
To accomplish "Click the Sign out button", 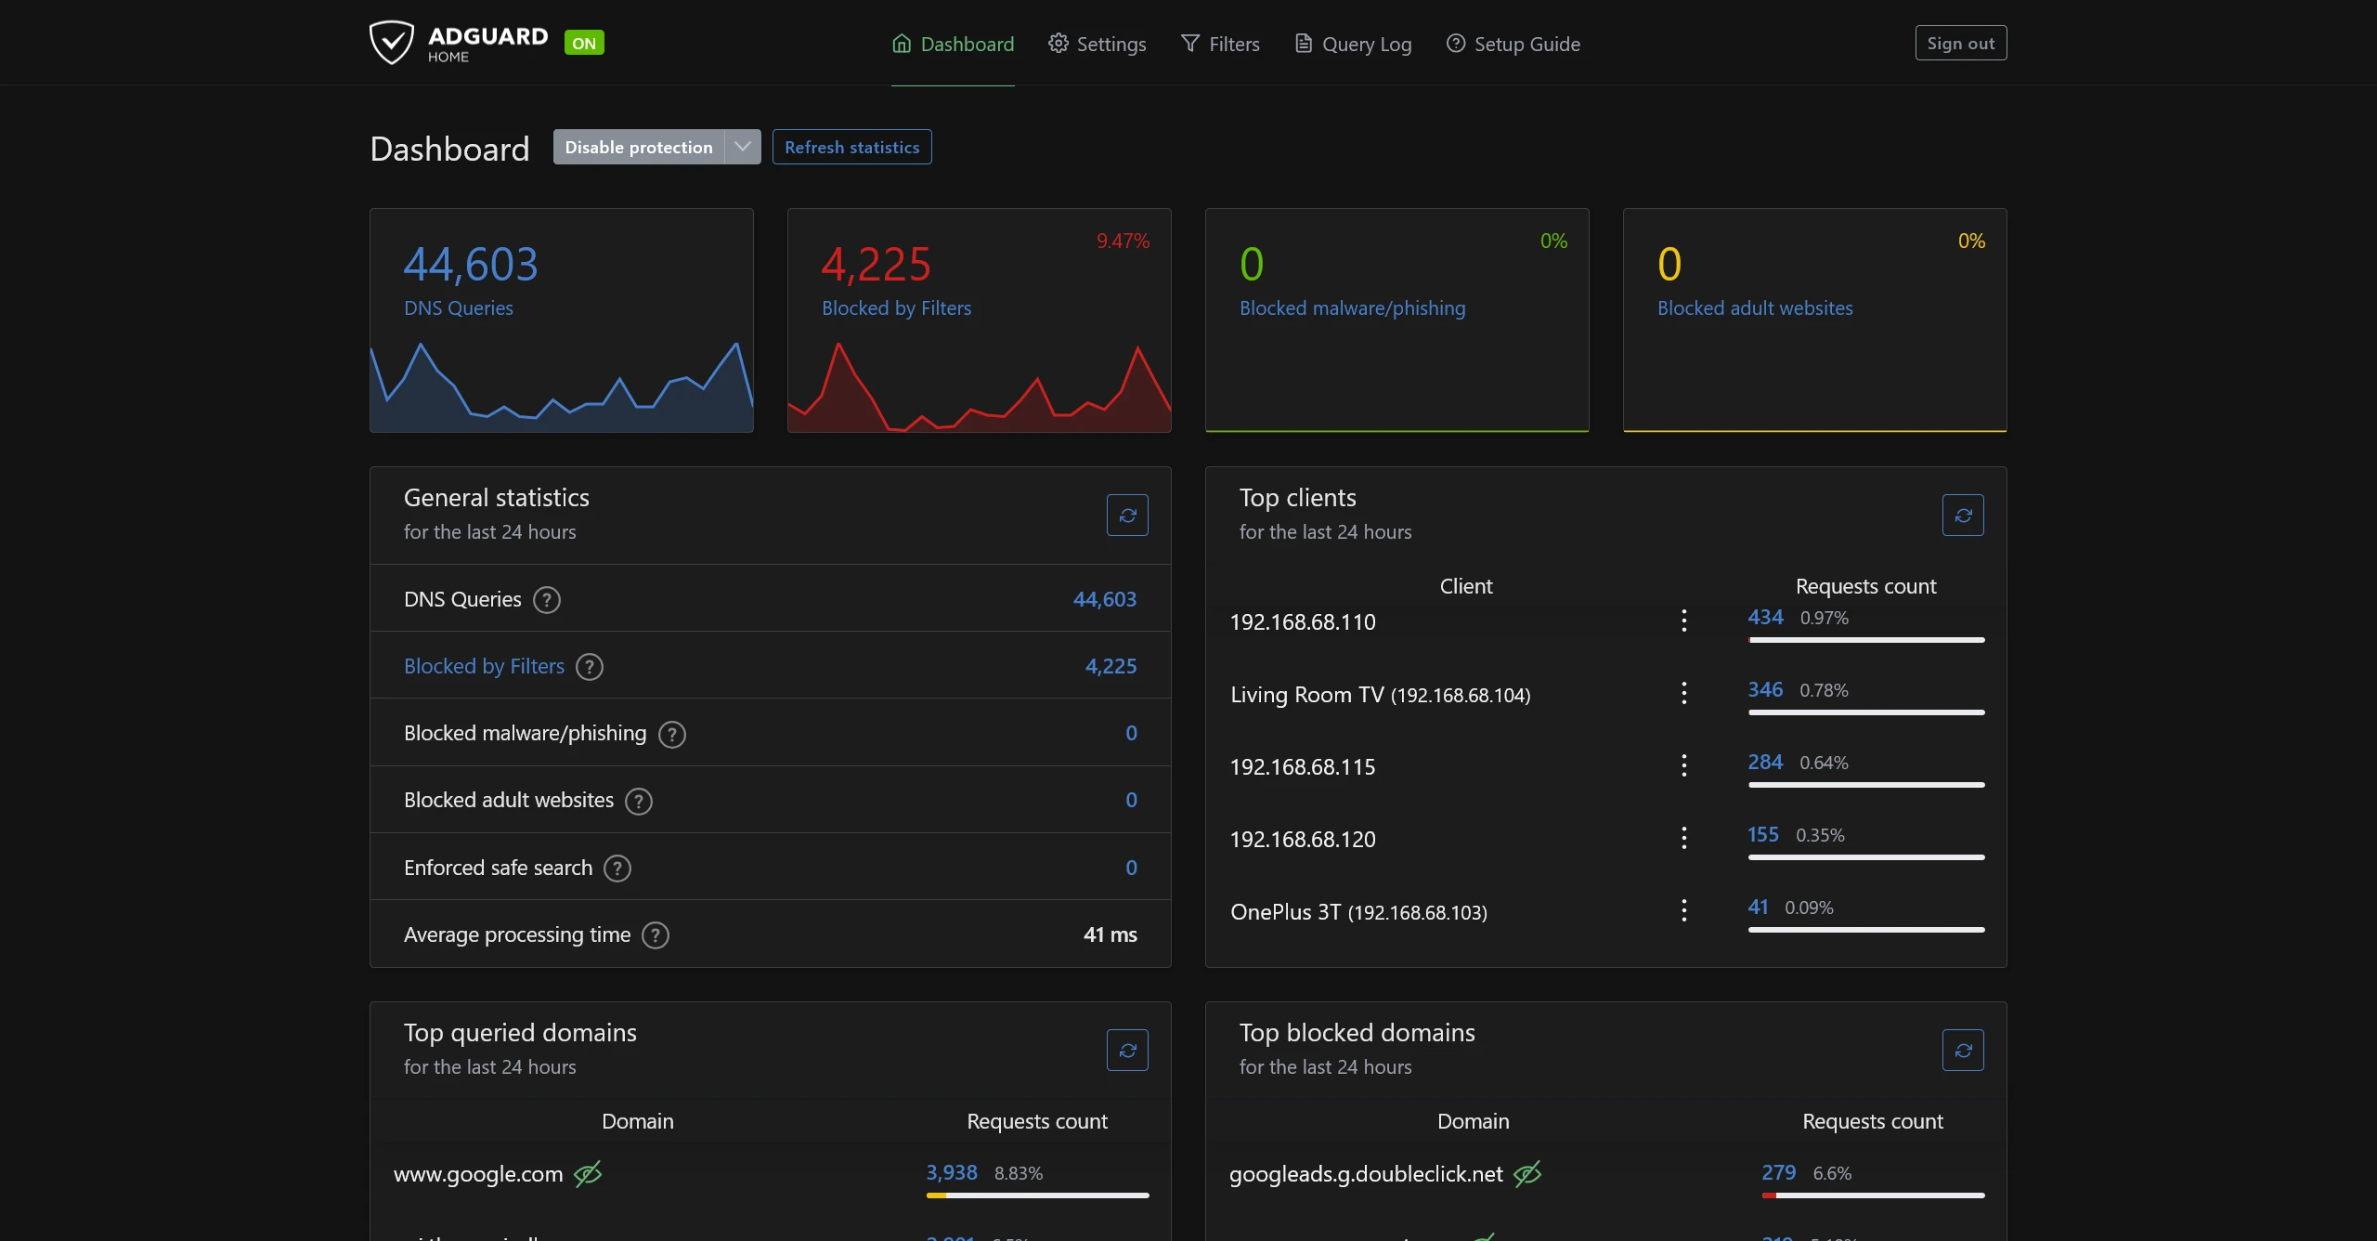I will point(1960,42).
